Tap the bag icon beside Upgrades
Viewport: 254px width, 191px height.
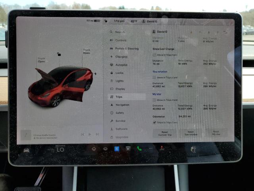112,137
